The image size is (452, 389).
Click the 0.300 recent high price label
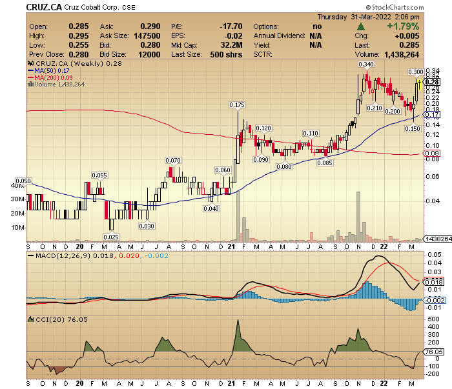click(415, 72)
